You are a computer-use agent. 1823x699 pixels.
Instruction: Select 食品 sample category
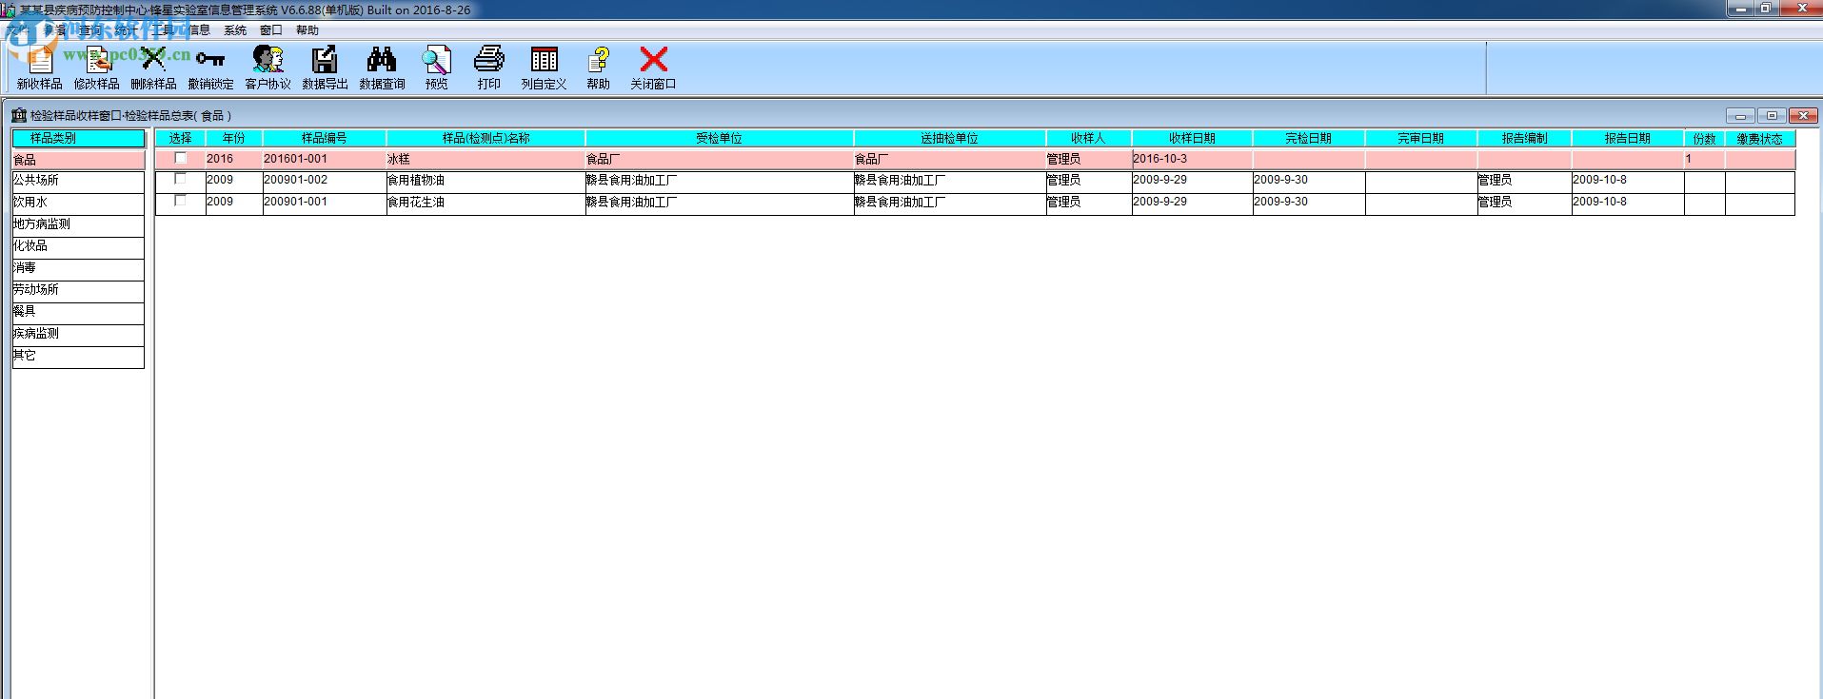click(x=78, y=160)
